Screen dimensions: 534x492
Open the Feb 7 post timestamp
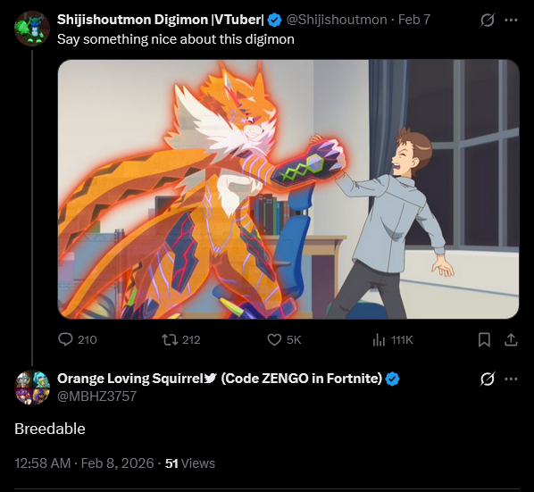pyautogui.click(x=414, y=20)
